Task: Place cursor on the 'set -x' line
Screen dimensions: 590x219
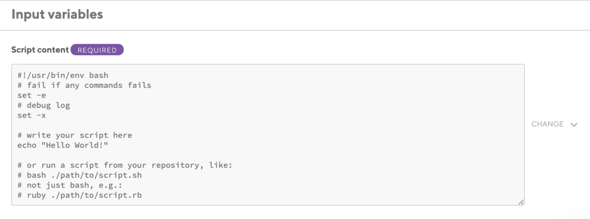Action: click(x=31, y=115)
